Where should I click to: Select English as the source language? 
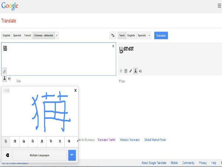point(6,36)
